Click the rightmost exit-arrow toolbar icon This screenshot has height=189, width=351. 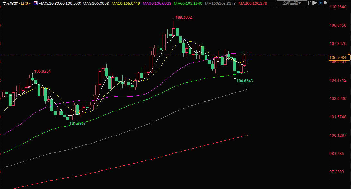[x=326, y=3]
